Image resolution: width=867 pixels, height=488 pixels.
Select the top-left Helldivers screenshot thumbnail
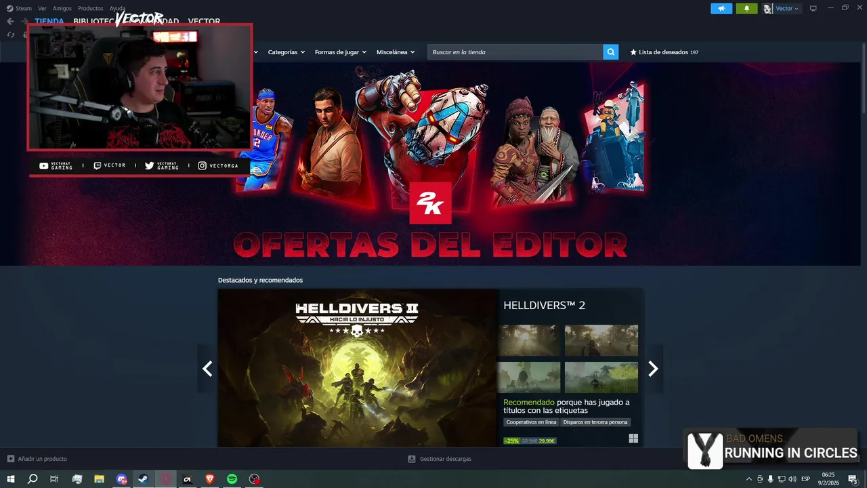click(x=529, y=340)
